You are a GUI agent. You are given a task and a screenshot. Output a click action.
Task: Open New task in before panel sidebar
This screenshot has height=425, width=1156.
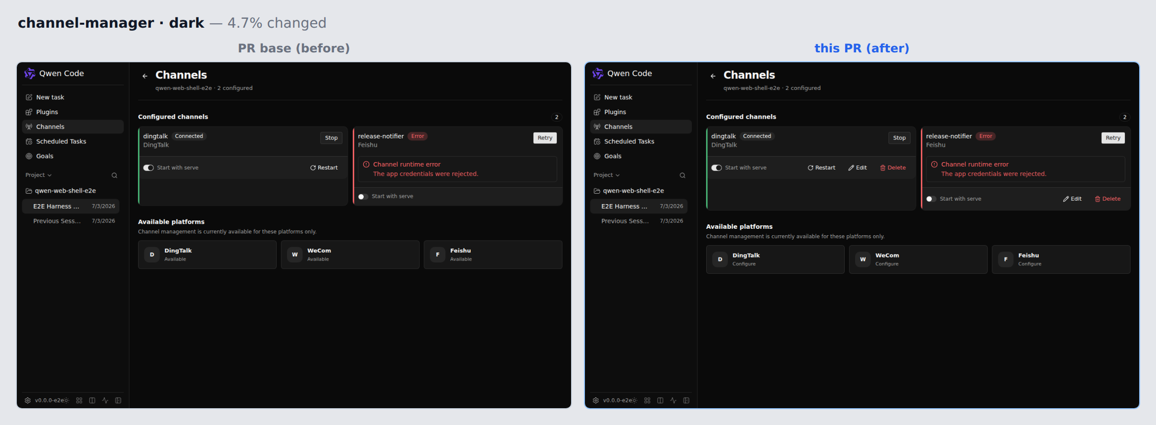(73, 97)
